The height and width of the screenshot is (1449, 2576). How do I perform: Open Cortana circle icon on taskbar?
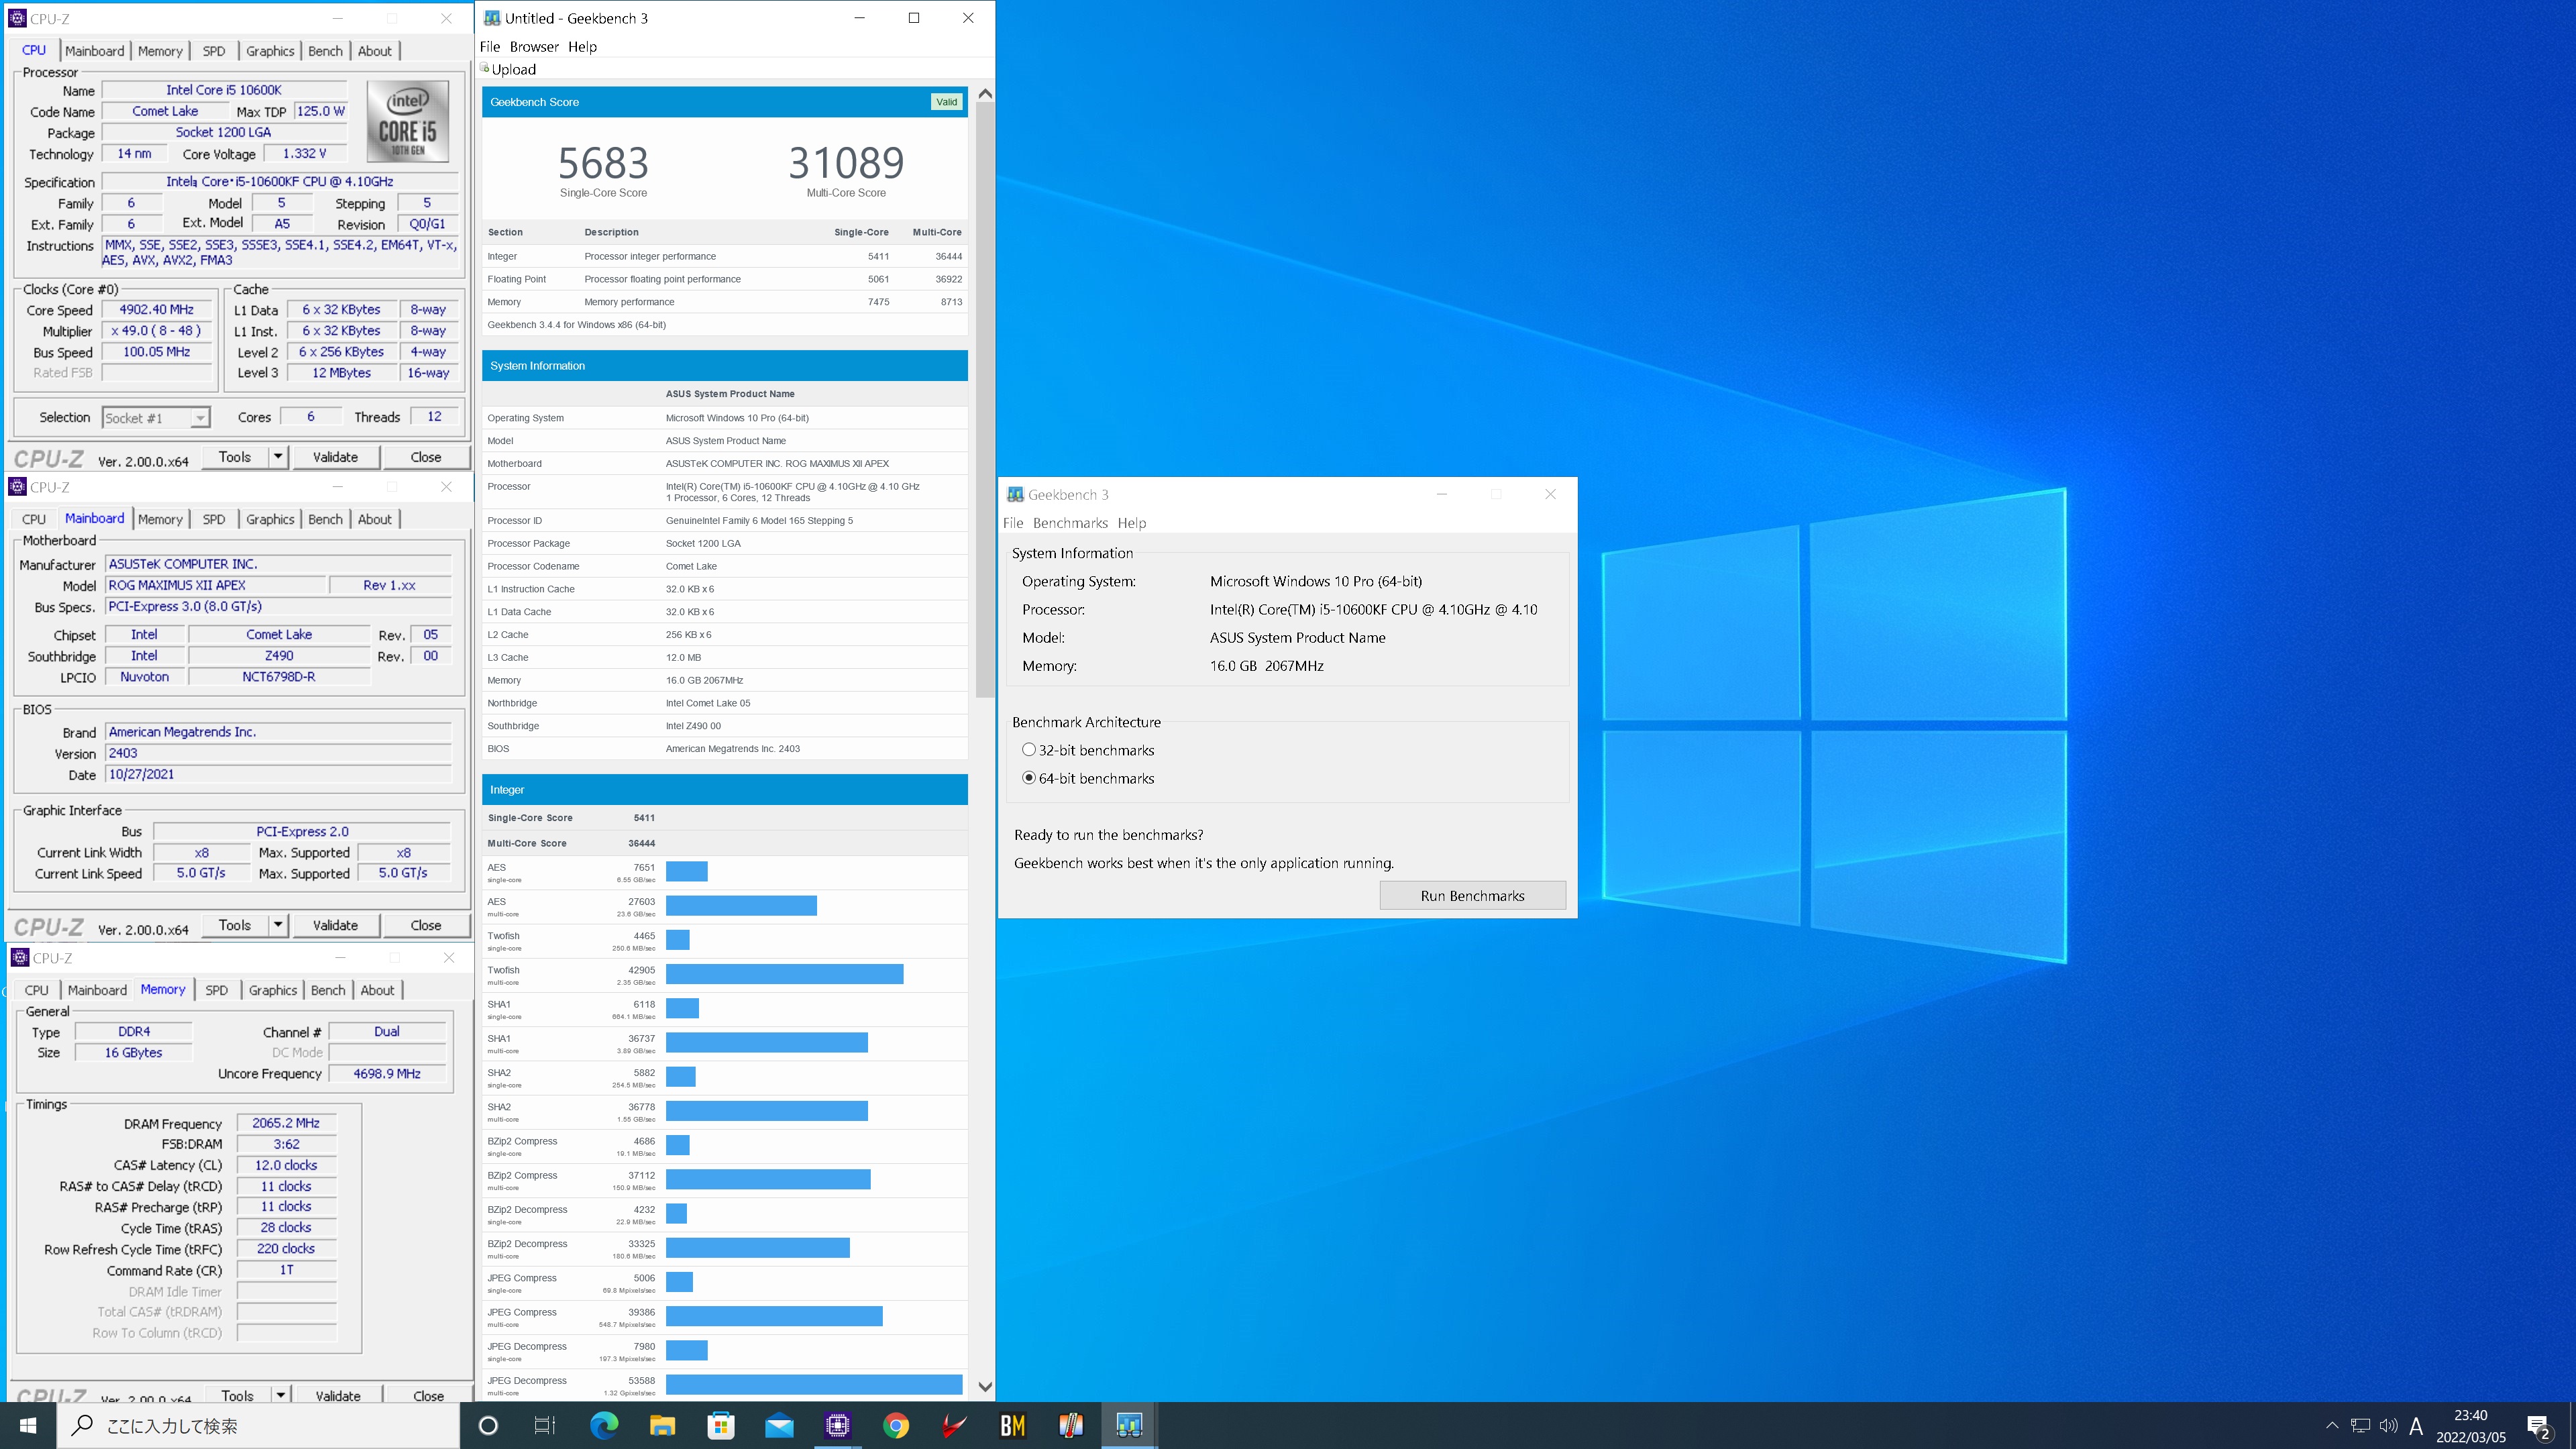pos(488,1425)
